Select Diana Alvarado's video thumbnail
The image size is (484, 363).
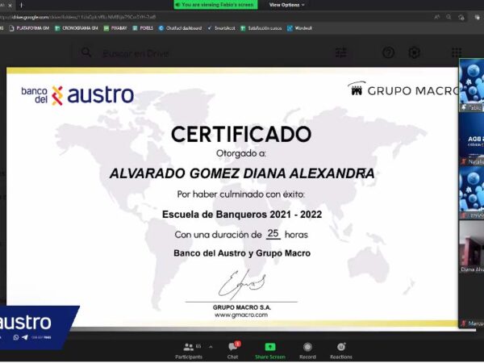tap(472, 247)
